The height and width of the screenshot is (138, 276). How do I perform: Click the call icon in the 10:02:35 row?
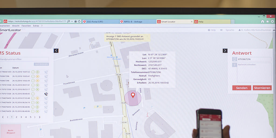point(46,81)
